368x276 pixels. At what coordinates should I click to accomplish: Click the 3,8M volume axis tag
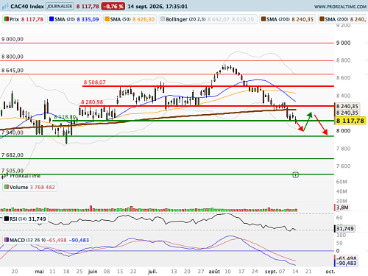point(342,208)
